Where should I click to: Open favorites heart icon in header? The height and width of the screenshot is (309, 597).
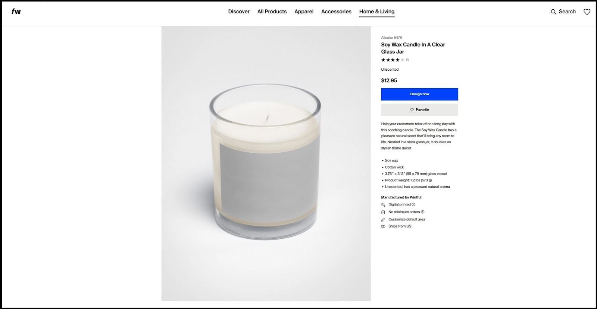[587, 12]
